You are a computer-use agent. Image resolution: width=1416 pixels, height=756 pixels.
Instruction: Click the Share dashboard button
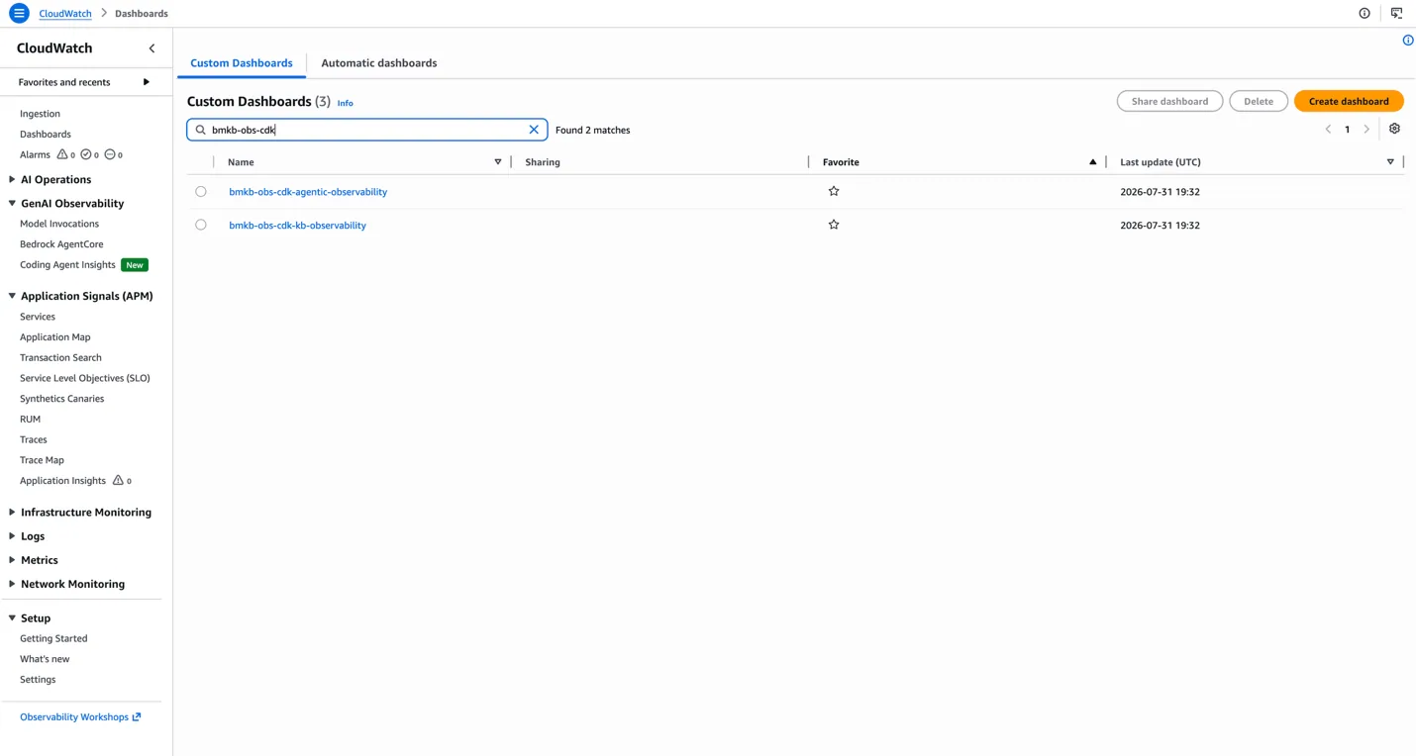click(x=1169, y=101)
